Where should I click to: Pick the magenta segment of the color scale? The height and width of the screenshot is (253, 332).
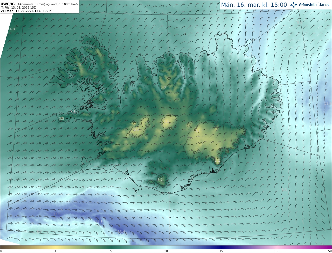(304, 247)
